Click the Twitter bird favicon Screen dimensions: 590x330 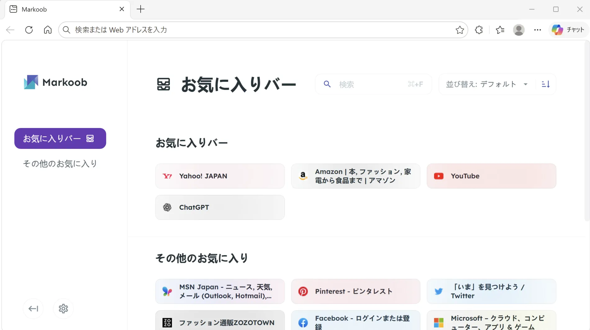point(439,291)
